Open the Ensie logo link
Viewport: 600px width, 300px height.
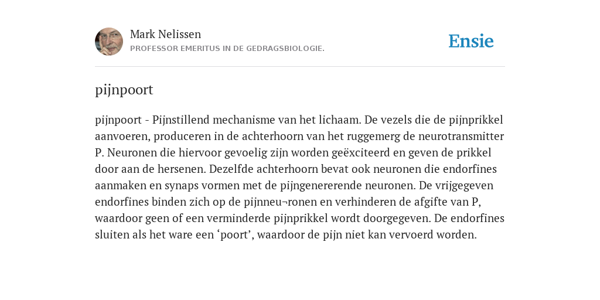(x=471, y=42)
